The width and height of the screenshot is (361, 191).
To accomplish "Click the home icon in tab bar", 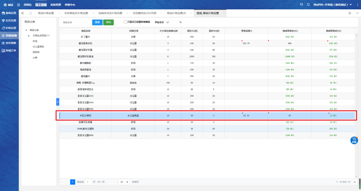I will (x=30, y=13).
